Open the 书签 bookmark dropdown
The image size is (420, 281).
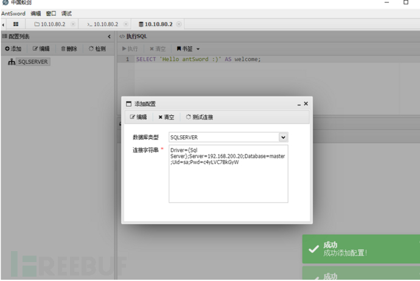[x=188, y=49]
